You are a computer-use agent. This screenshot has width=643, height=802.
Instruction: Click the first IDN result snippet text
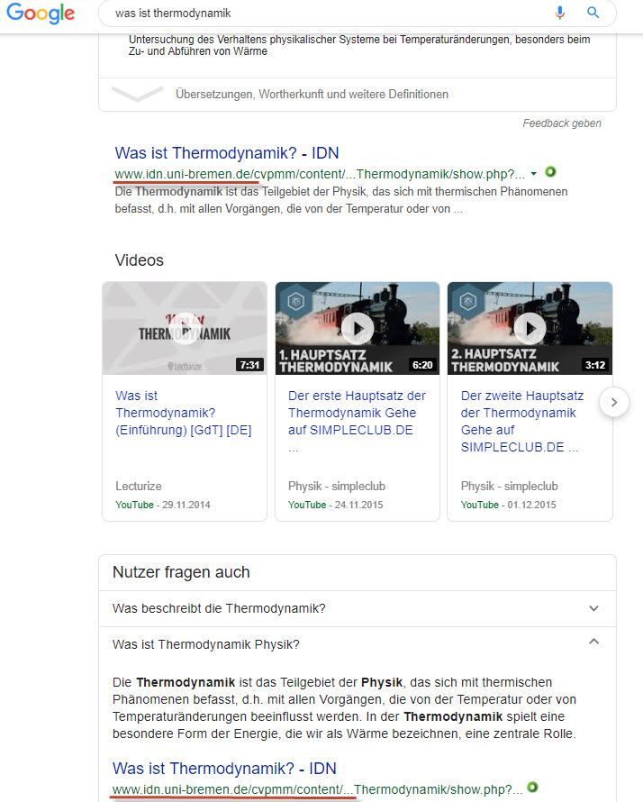(341, 200)
